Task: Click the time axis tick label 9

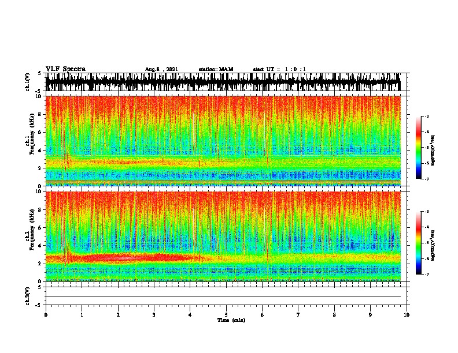Action: tap(370, 315)
